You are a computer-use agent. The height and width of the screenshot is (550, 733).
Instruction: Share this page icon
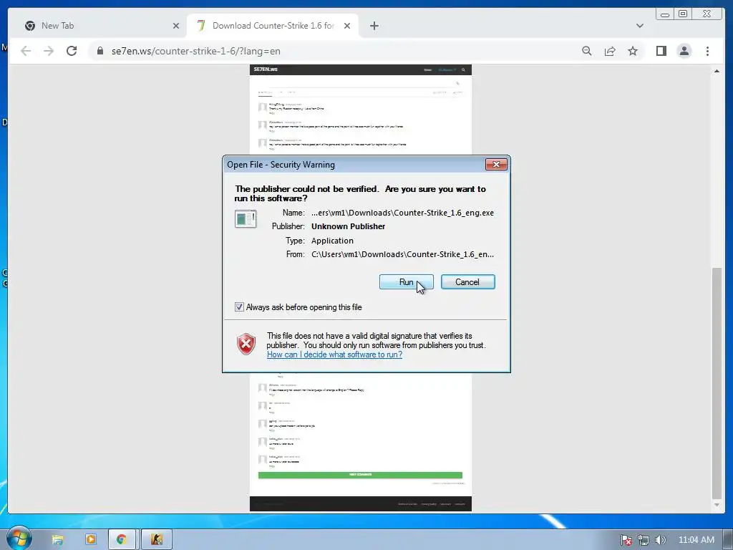[x=610, y=51]
